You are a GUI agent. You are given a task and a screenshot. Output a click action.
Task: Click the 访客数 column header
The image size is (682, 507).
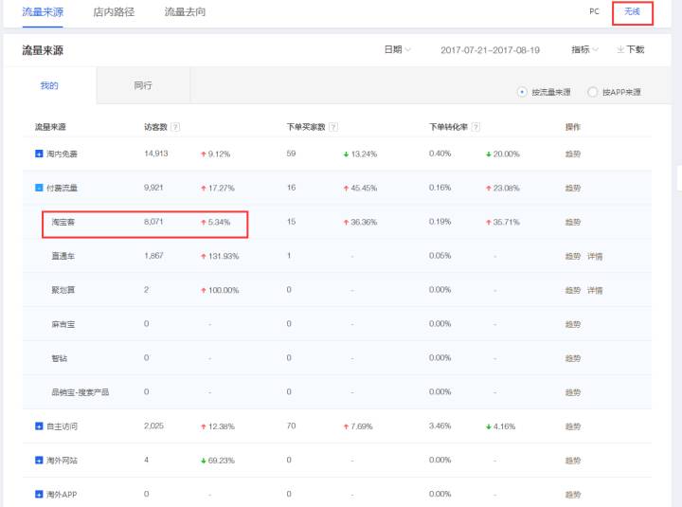coord(155,127)
